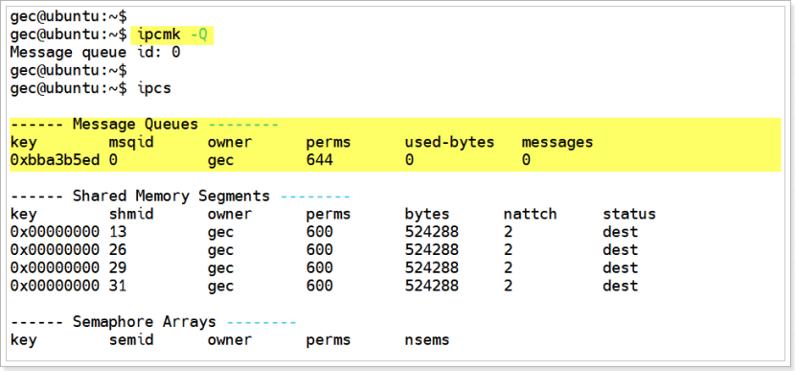Click 524288 in the shmid 13 row
Viewport: 795px width, 371px height.
431,232
